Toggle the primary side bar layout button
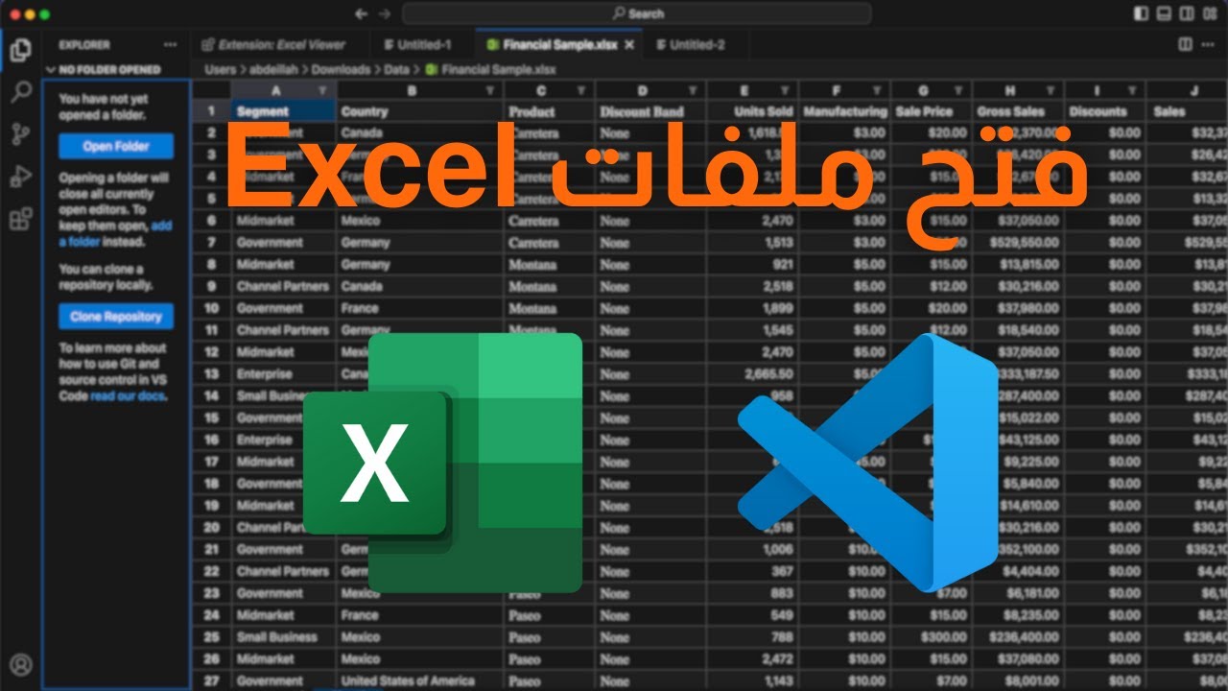This screenshot has height=691, width=1228. pyautogui.click(x=1141, y=13)
